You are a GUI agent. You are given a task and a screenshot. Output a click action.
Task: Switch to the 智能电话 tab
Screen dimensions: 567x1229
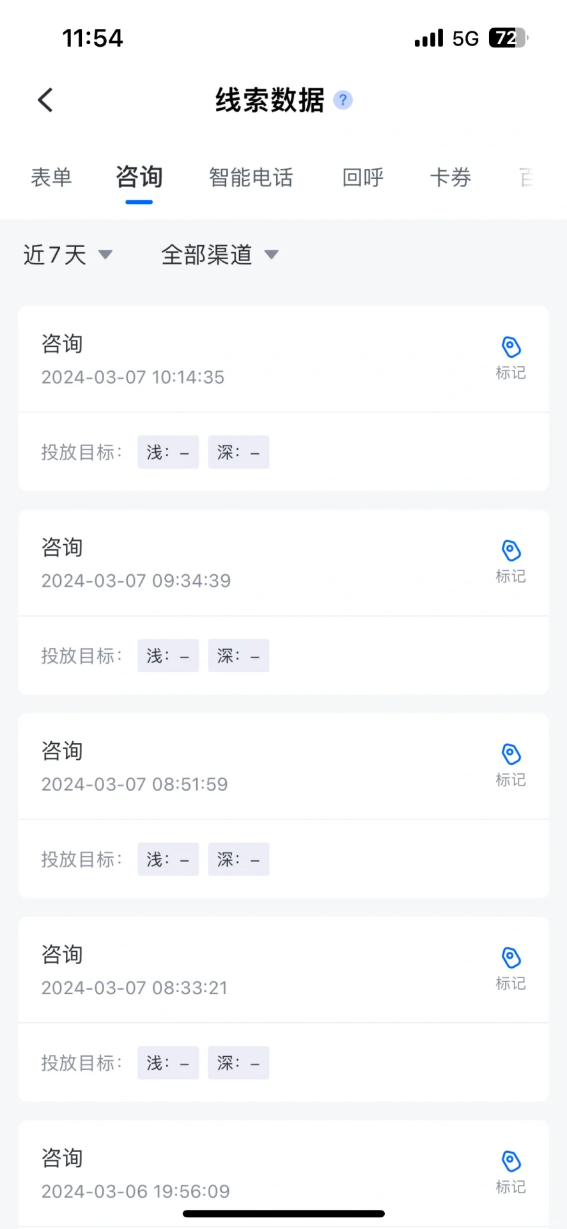[251, 177]
